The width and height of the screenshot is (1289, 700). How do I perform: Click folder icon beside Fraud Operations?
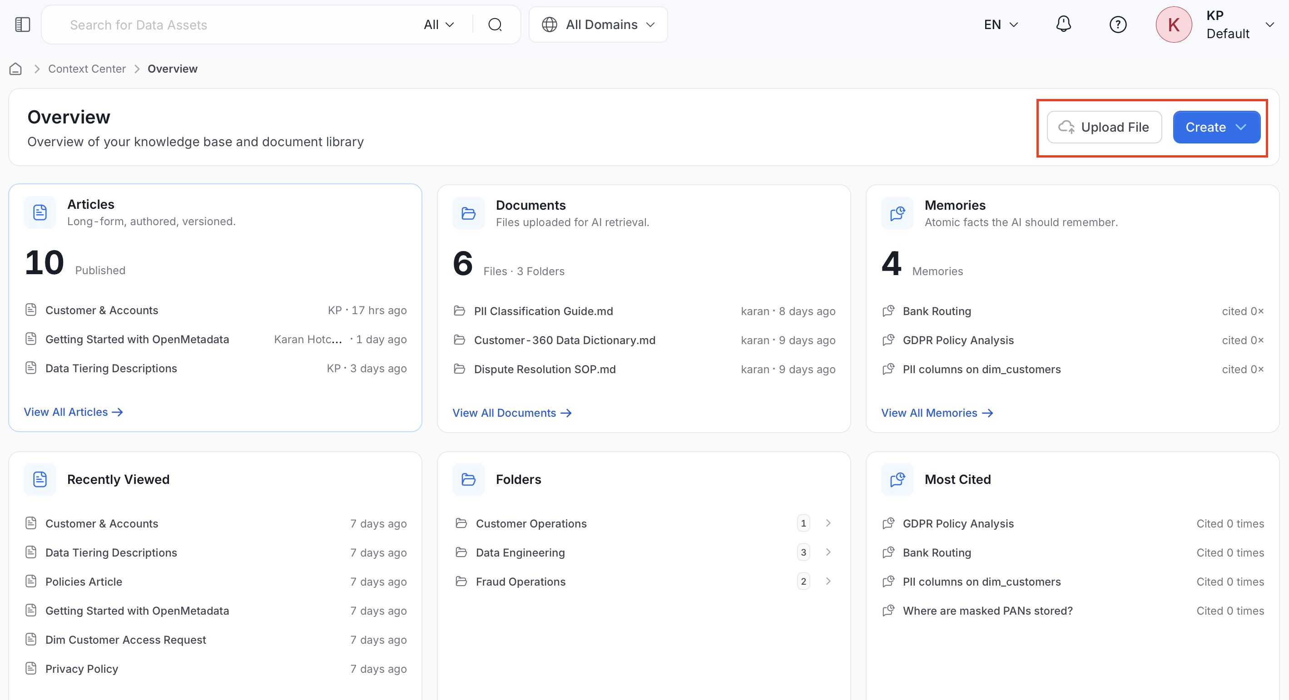tap(461, 582)
